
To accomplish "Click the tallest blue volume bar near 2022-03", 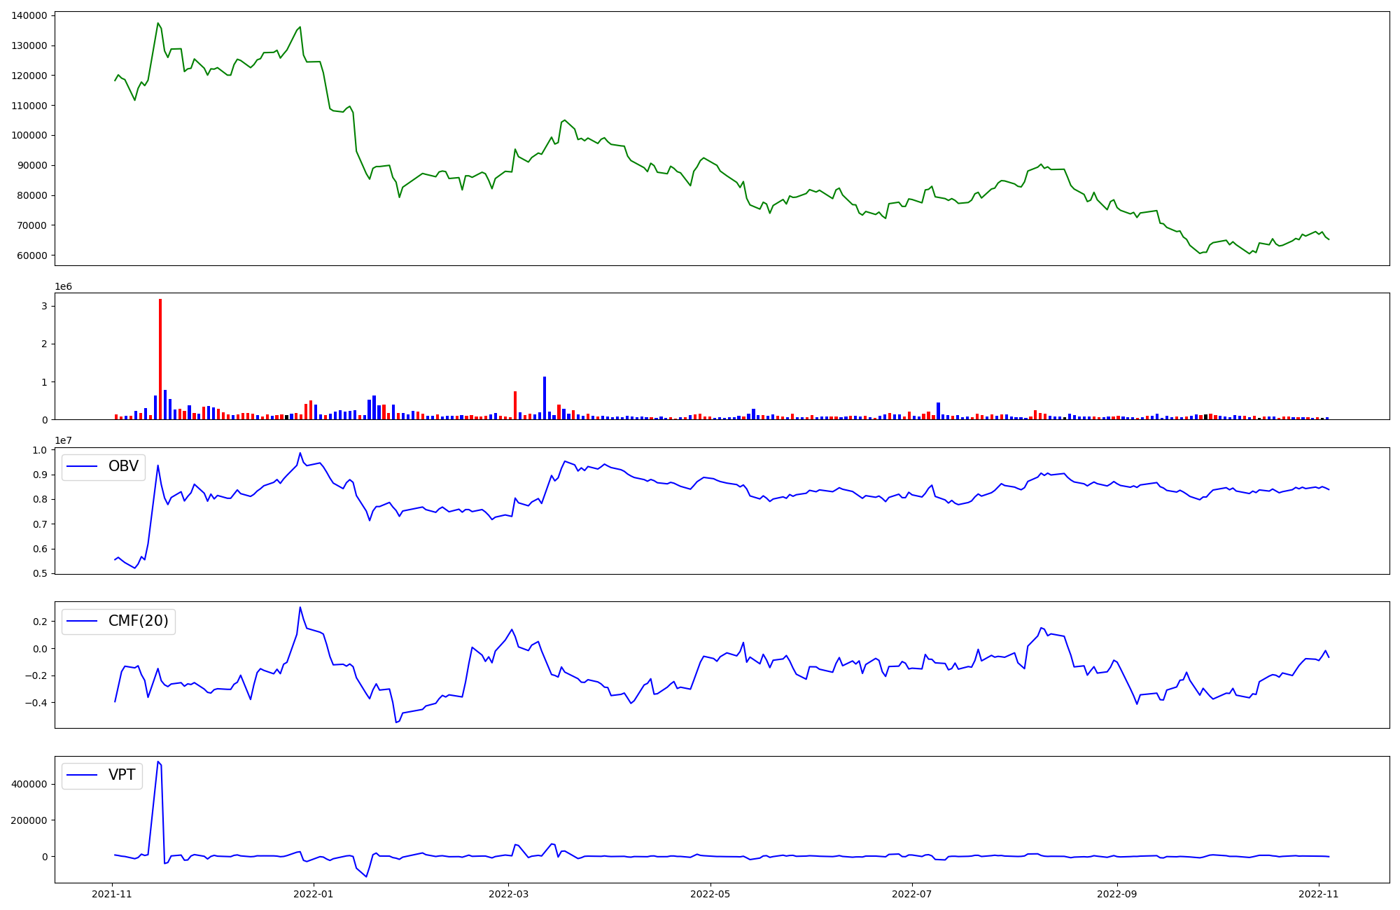I will (x=545, y=398).
